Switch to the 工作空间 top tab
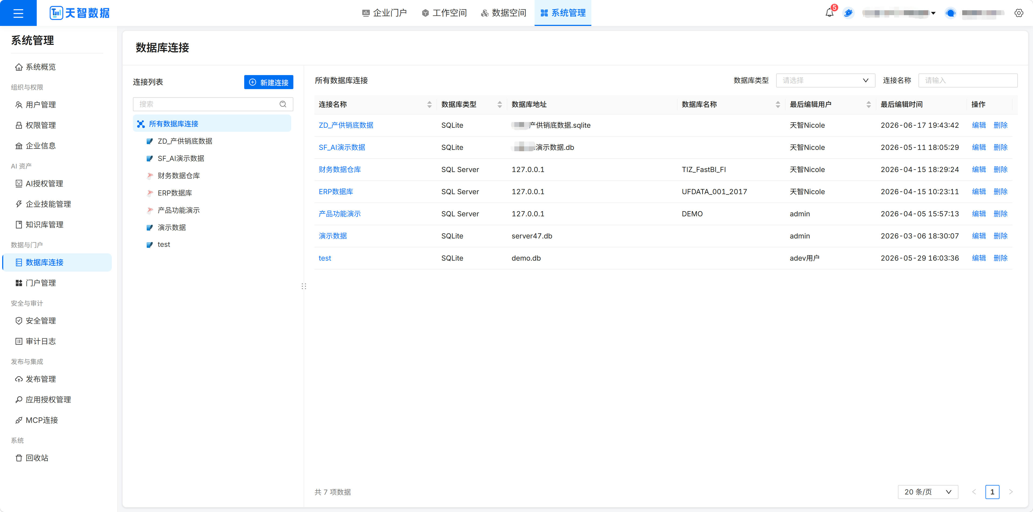This screenshot has height=512, width=1033. [444, 13]
